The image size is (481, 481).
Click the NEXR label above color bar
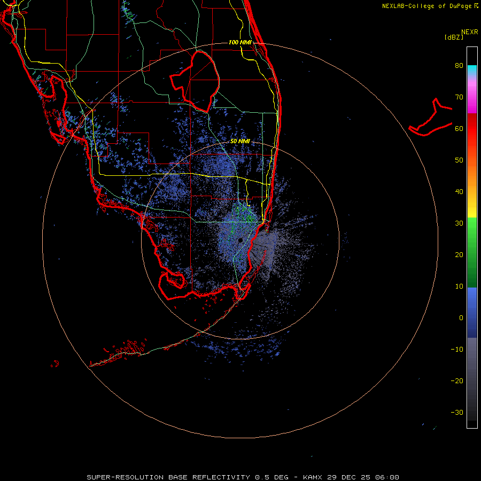click(x=469, y=32)
